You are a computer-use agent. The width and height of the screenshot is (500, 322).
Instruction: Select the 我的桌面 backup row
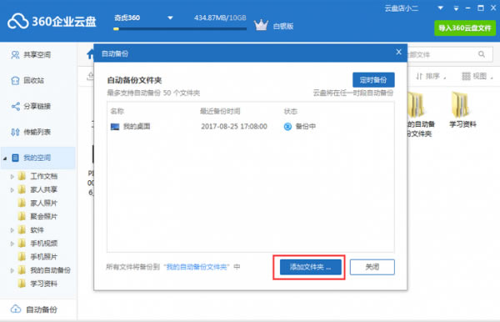coord(251,127)
